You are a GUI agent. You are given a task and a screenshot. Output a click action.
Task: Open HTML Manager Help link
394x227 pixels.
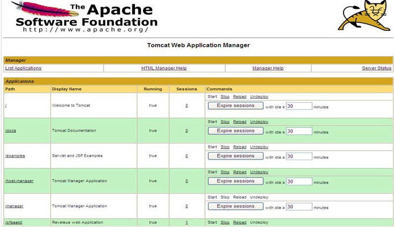point(164,68)
